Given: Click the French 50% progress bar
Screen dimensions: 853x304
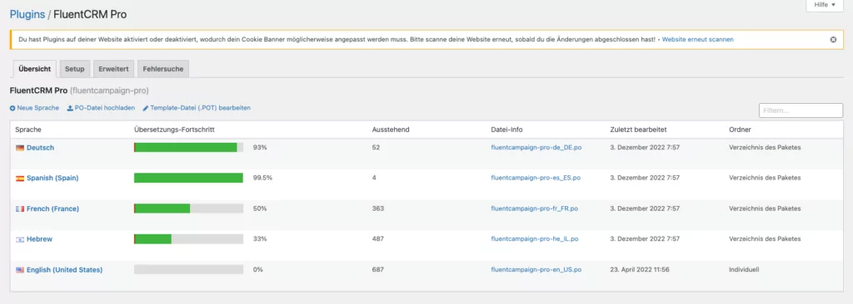Looking at the screenshot, I should pyautogui.click(x=188, y=209).
